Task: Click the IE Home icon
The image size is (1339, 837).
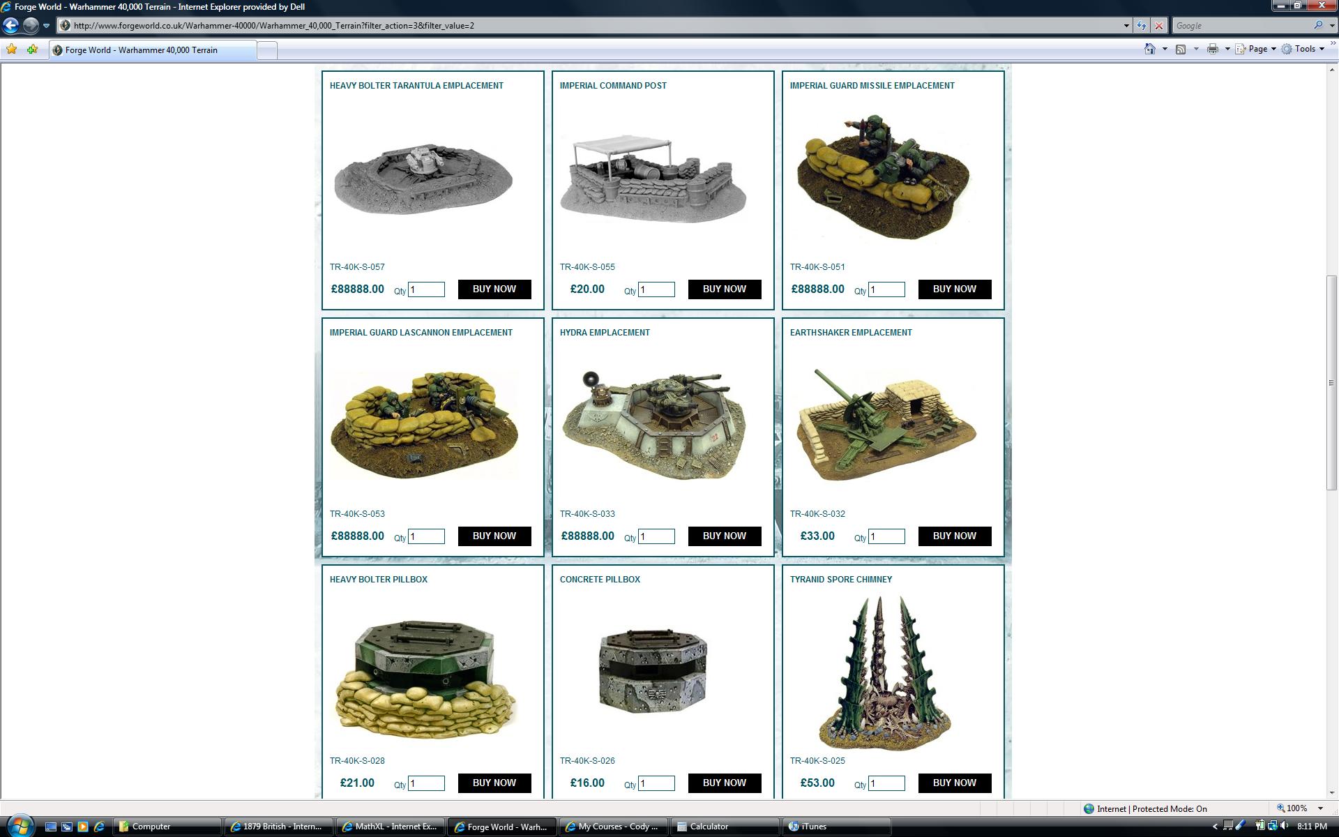Action: 1149,49
